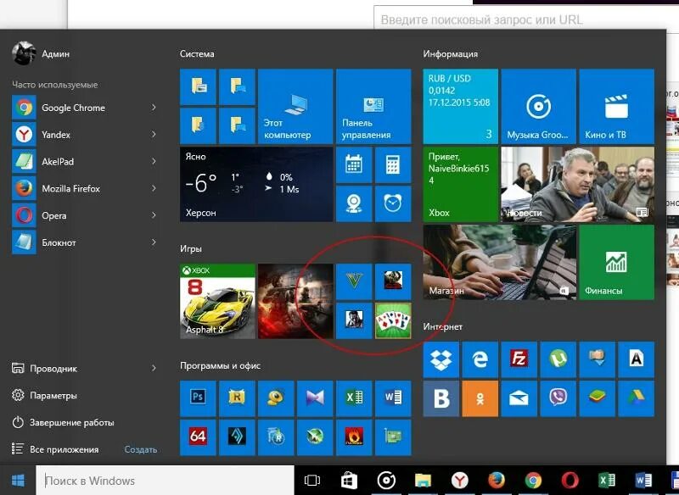Open Opera on the taskbar
This screenshot has width=679, height=495.
570,481
